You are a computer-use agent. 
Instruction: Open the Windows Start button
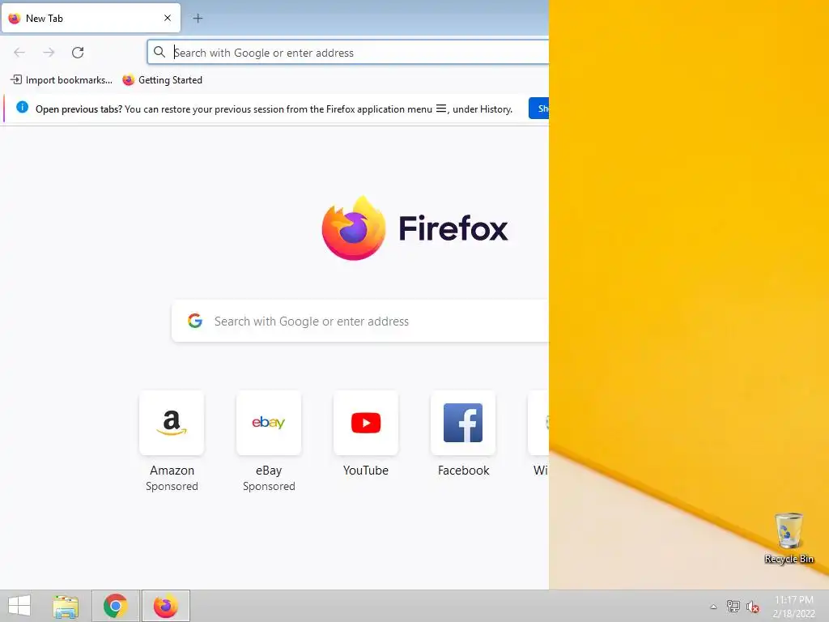[x=19, y=606]
